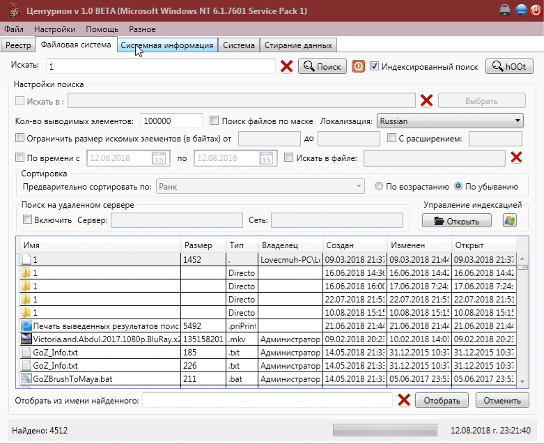
Task: Click the results list vertical scrollbar thumb
Action: point(522,267)
